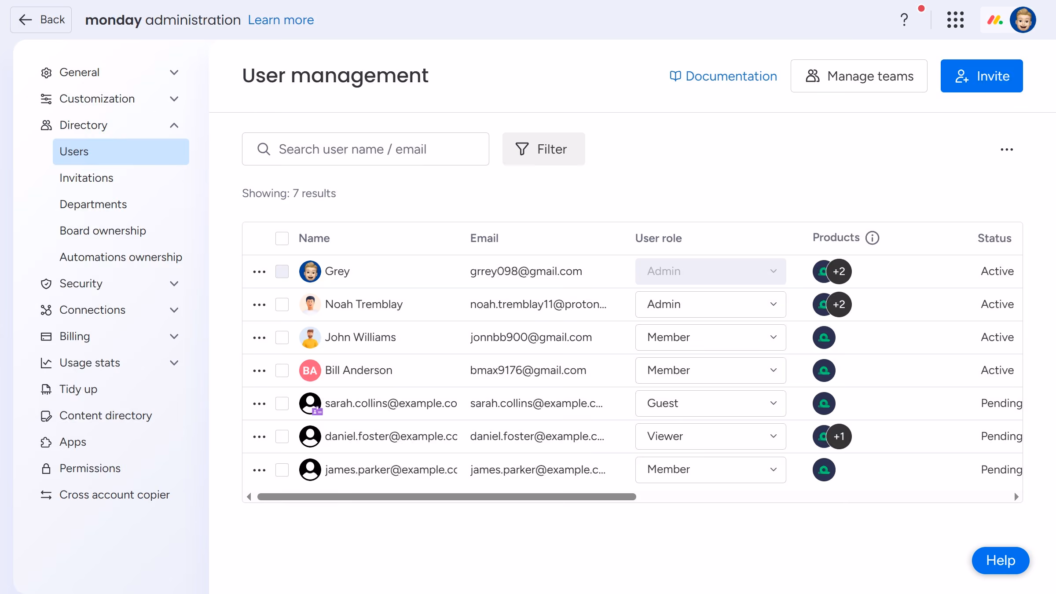Open Bill Anderson's Member role dropdown

click(711, 370)
